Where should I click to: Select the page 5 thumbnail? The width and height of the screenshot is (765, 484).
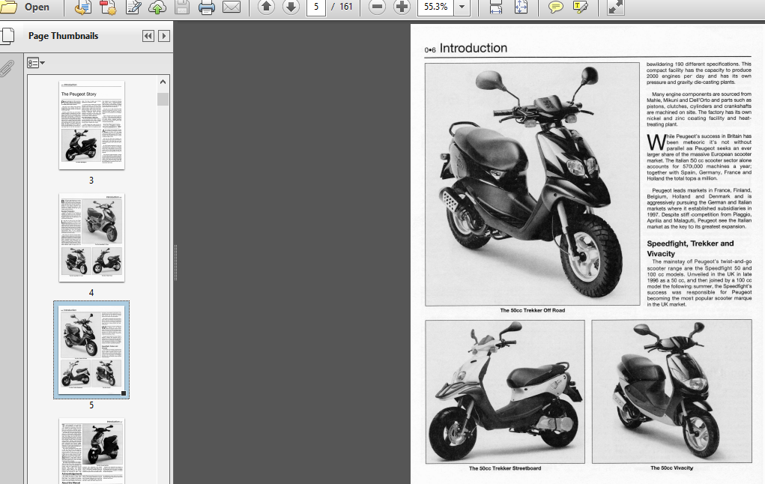(x=91, y=350)
